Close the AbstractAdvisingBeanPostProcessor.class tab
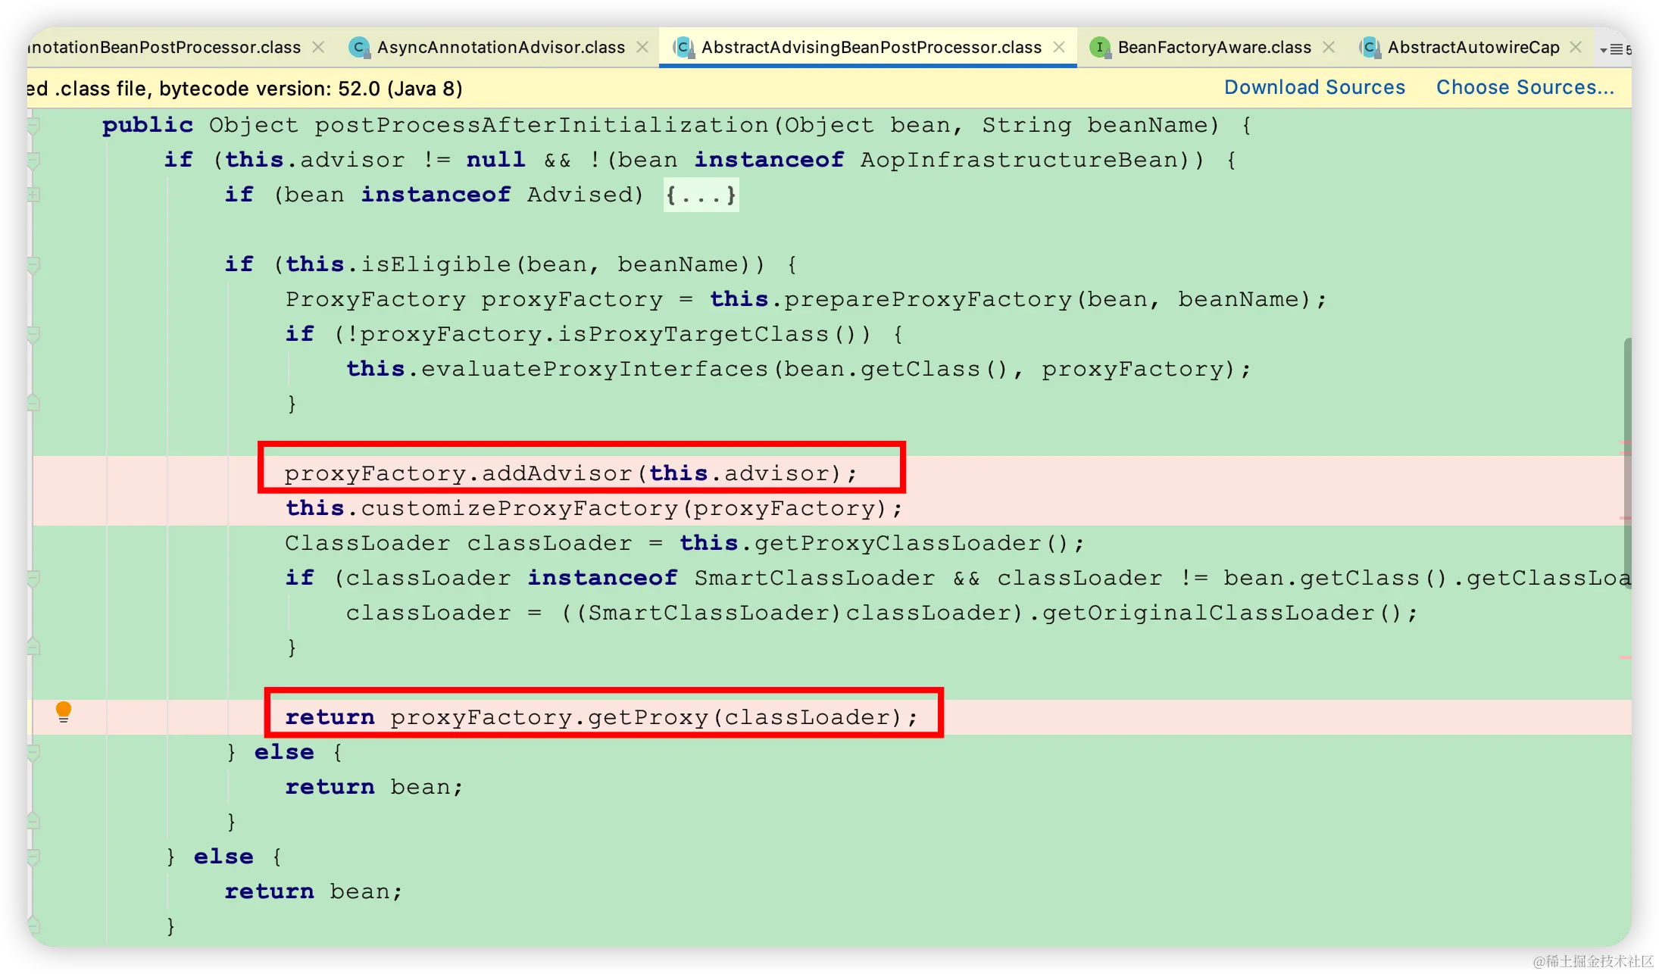This screenshot has height=974, width=1659. [1059, 47]
